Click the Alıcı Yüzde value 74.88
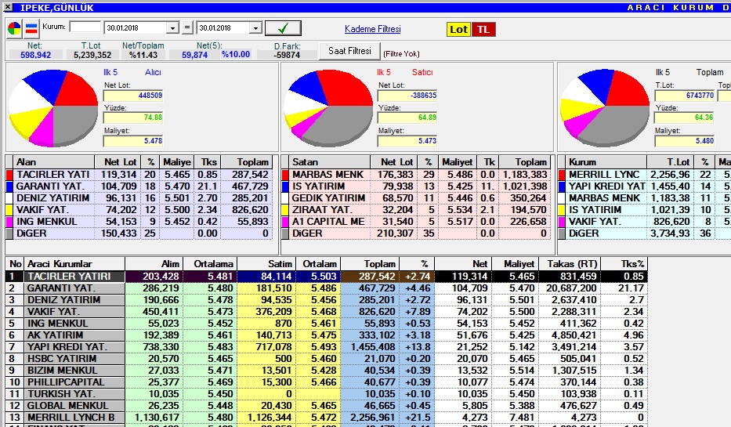This screenshot has height=427, width=731. 133,118
